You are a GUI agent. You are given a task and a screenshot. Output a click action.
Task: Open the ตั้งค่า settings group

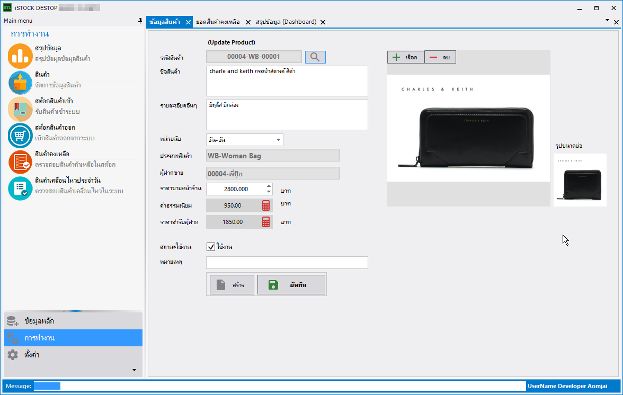click(74, 355)
